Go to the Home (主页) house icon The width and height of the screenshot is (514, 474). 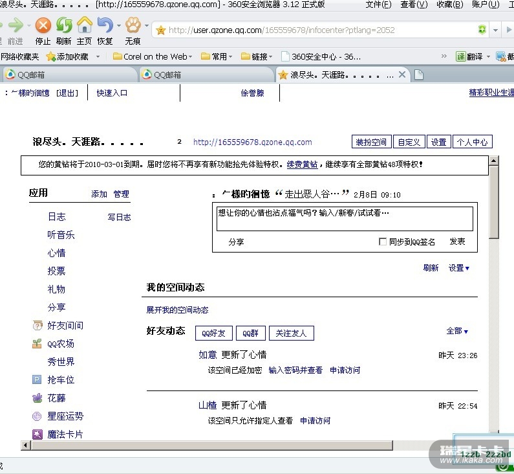[85, 25]
